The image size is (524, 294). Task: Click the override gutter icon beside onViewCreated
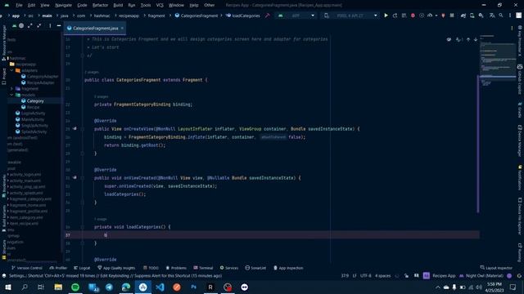75,178
